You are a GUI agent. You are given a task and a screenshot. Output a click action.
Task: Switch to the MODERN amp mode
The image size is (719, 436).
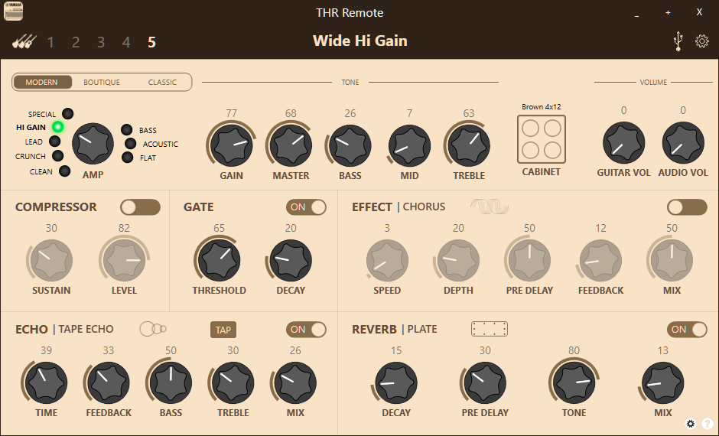click(42, 82)
